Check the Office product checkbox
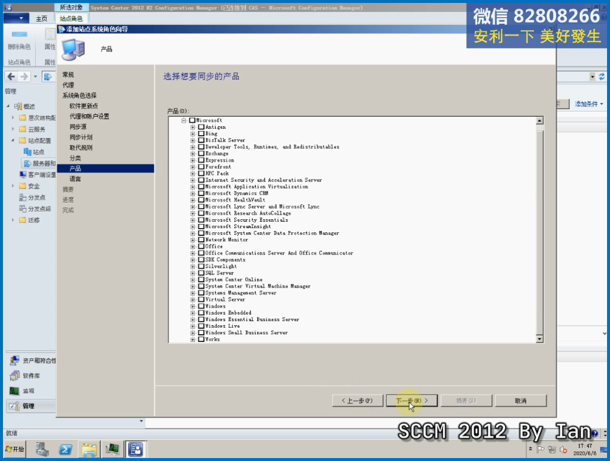The width and height of the screenshot is (610, 461). click(201, 246)
